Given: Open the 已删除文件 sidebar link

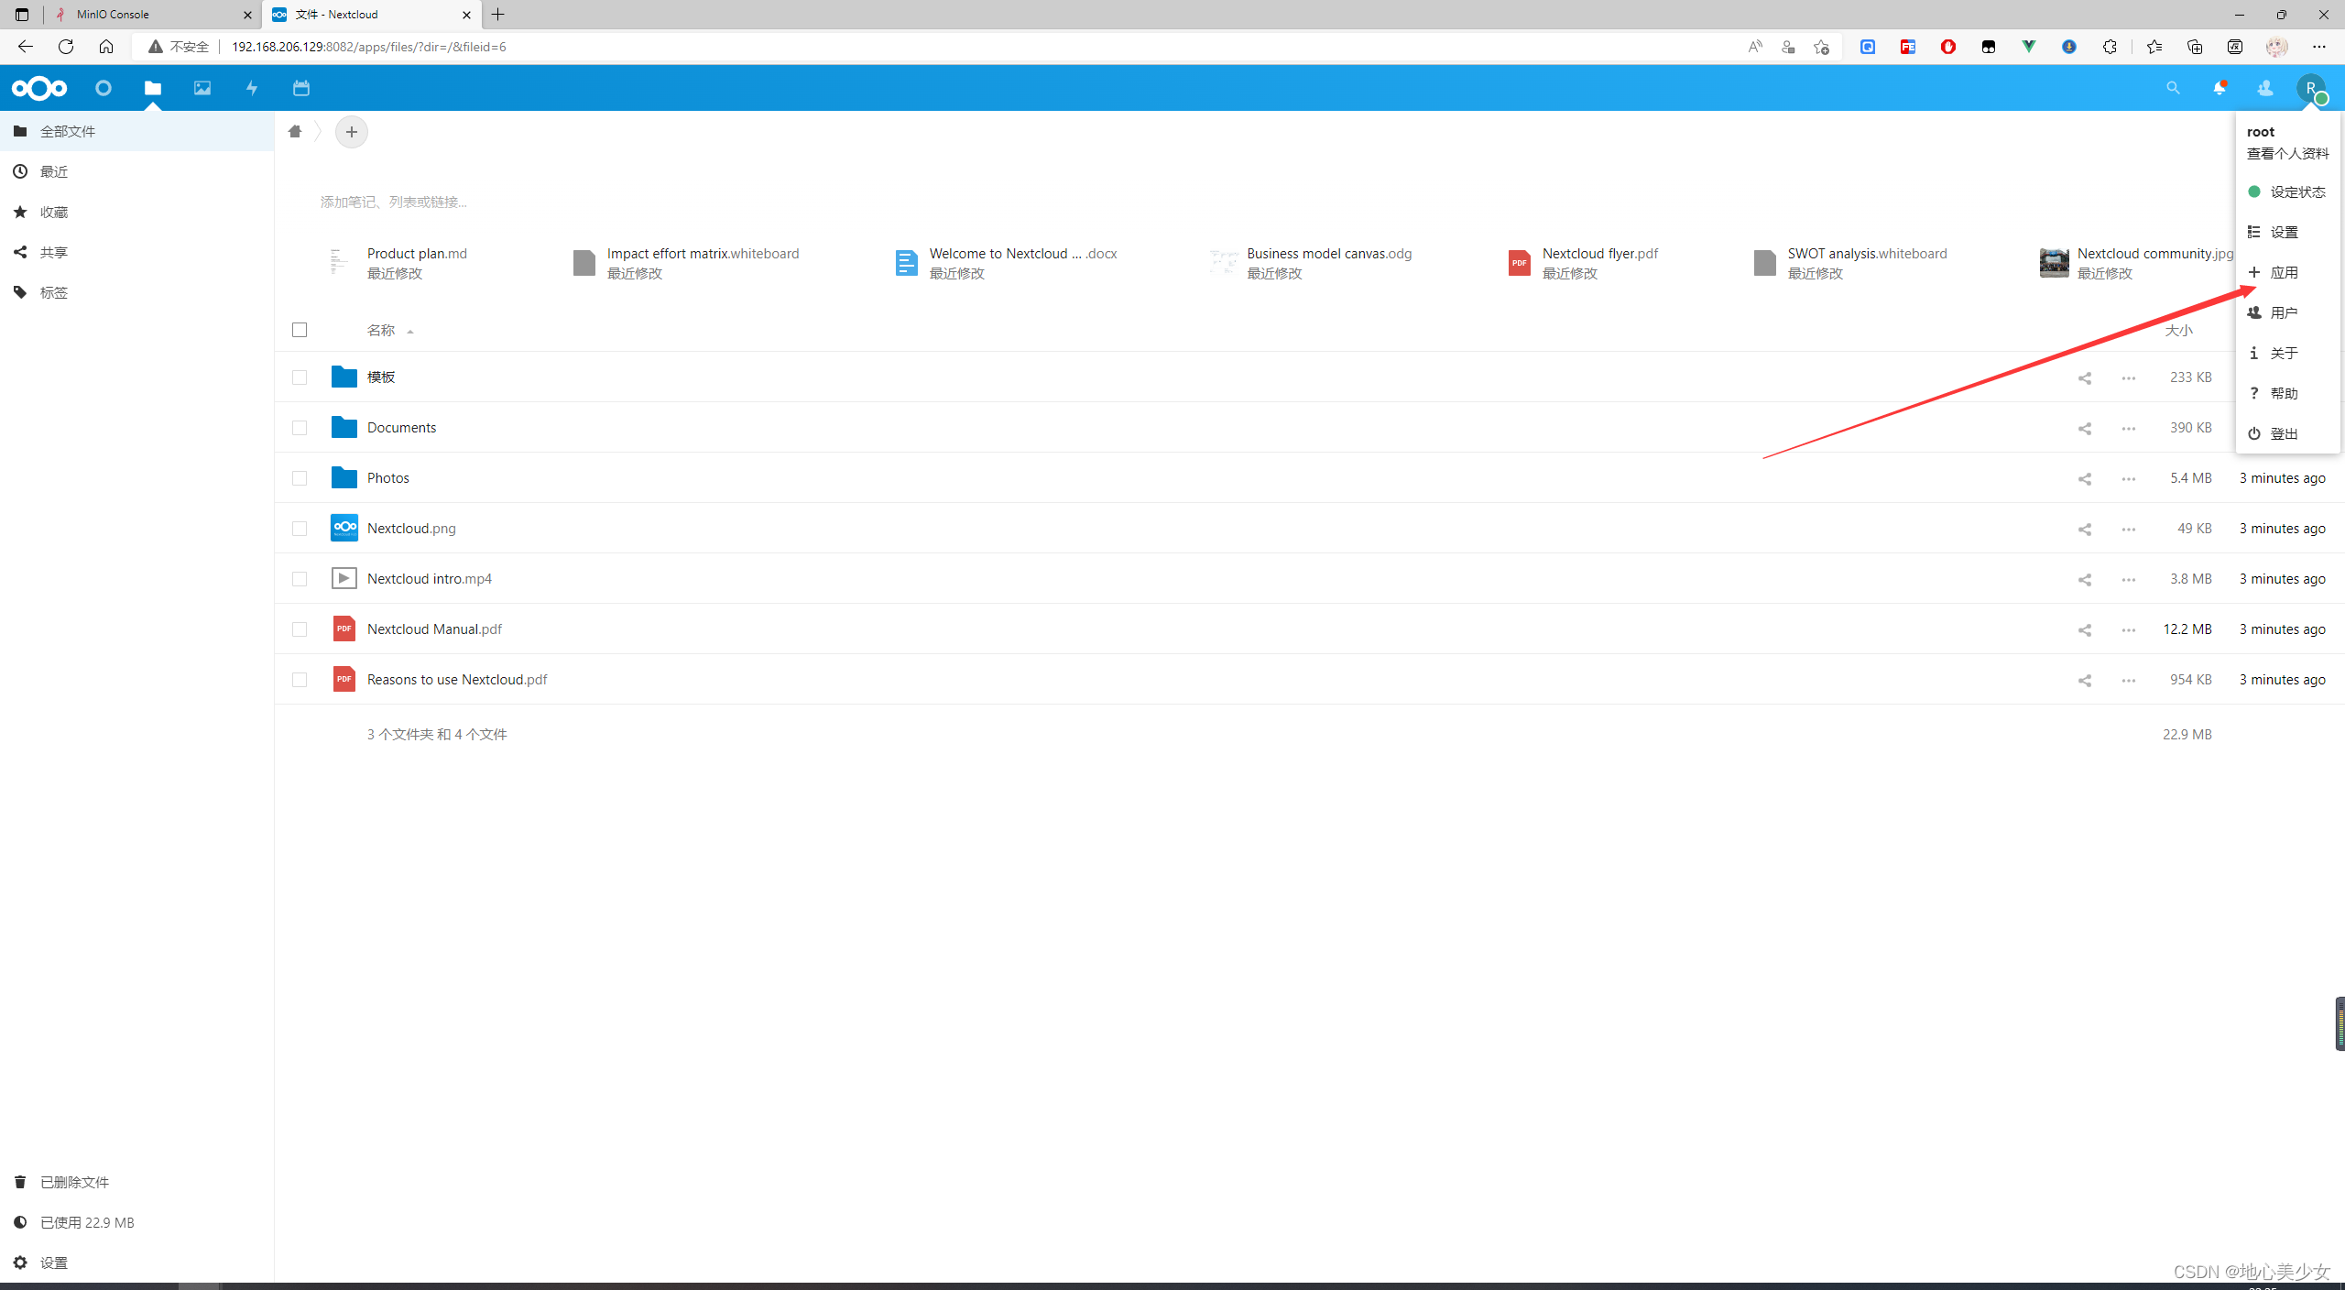Looking at the screenshot, I should tap(74, 1182).
